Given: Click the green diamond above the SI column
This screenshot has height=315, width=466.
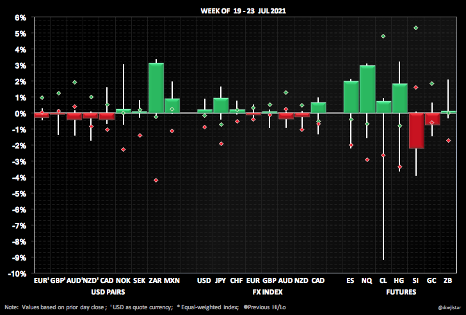Looking at the screenshot, I should pos(416,28).
